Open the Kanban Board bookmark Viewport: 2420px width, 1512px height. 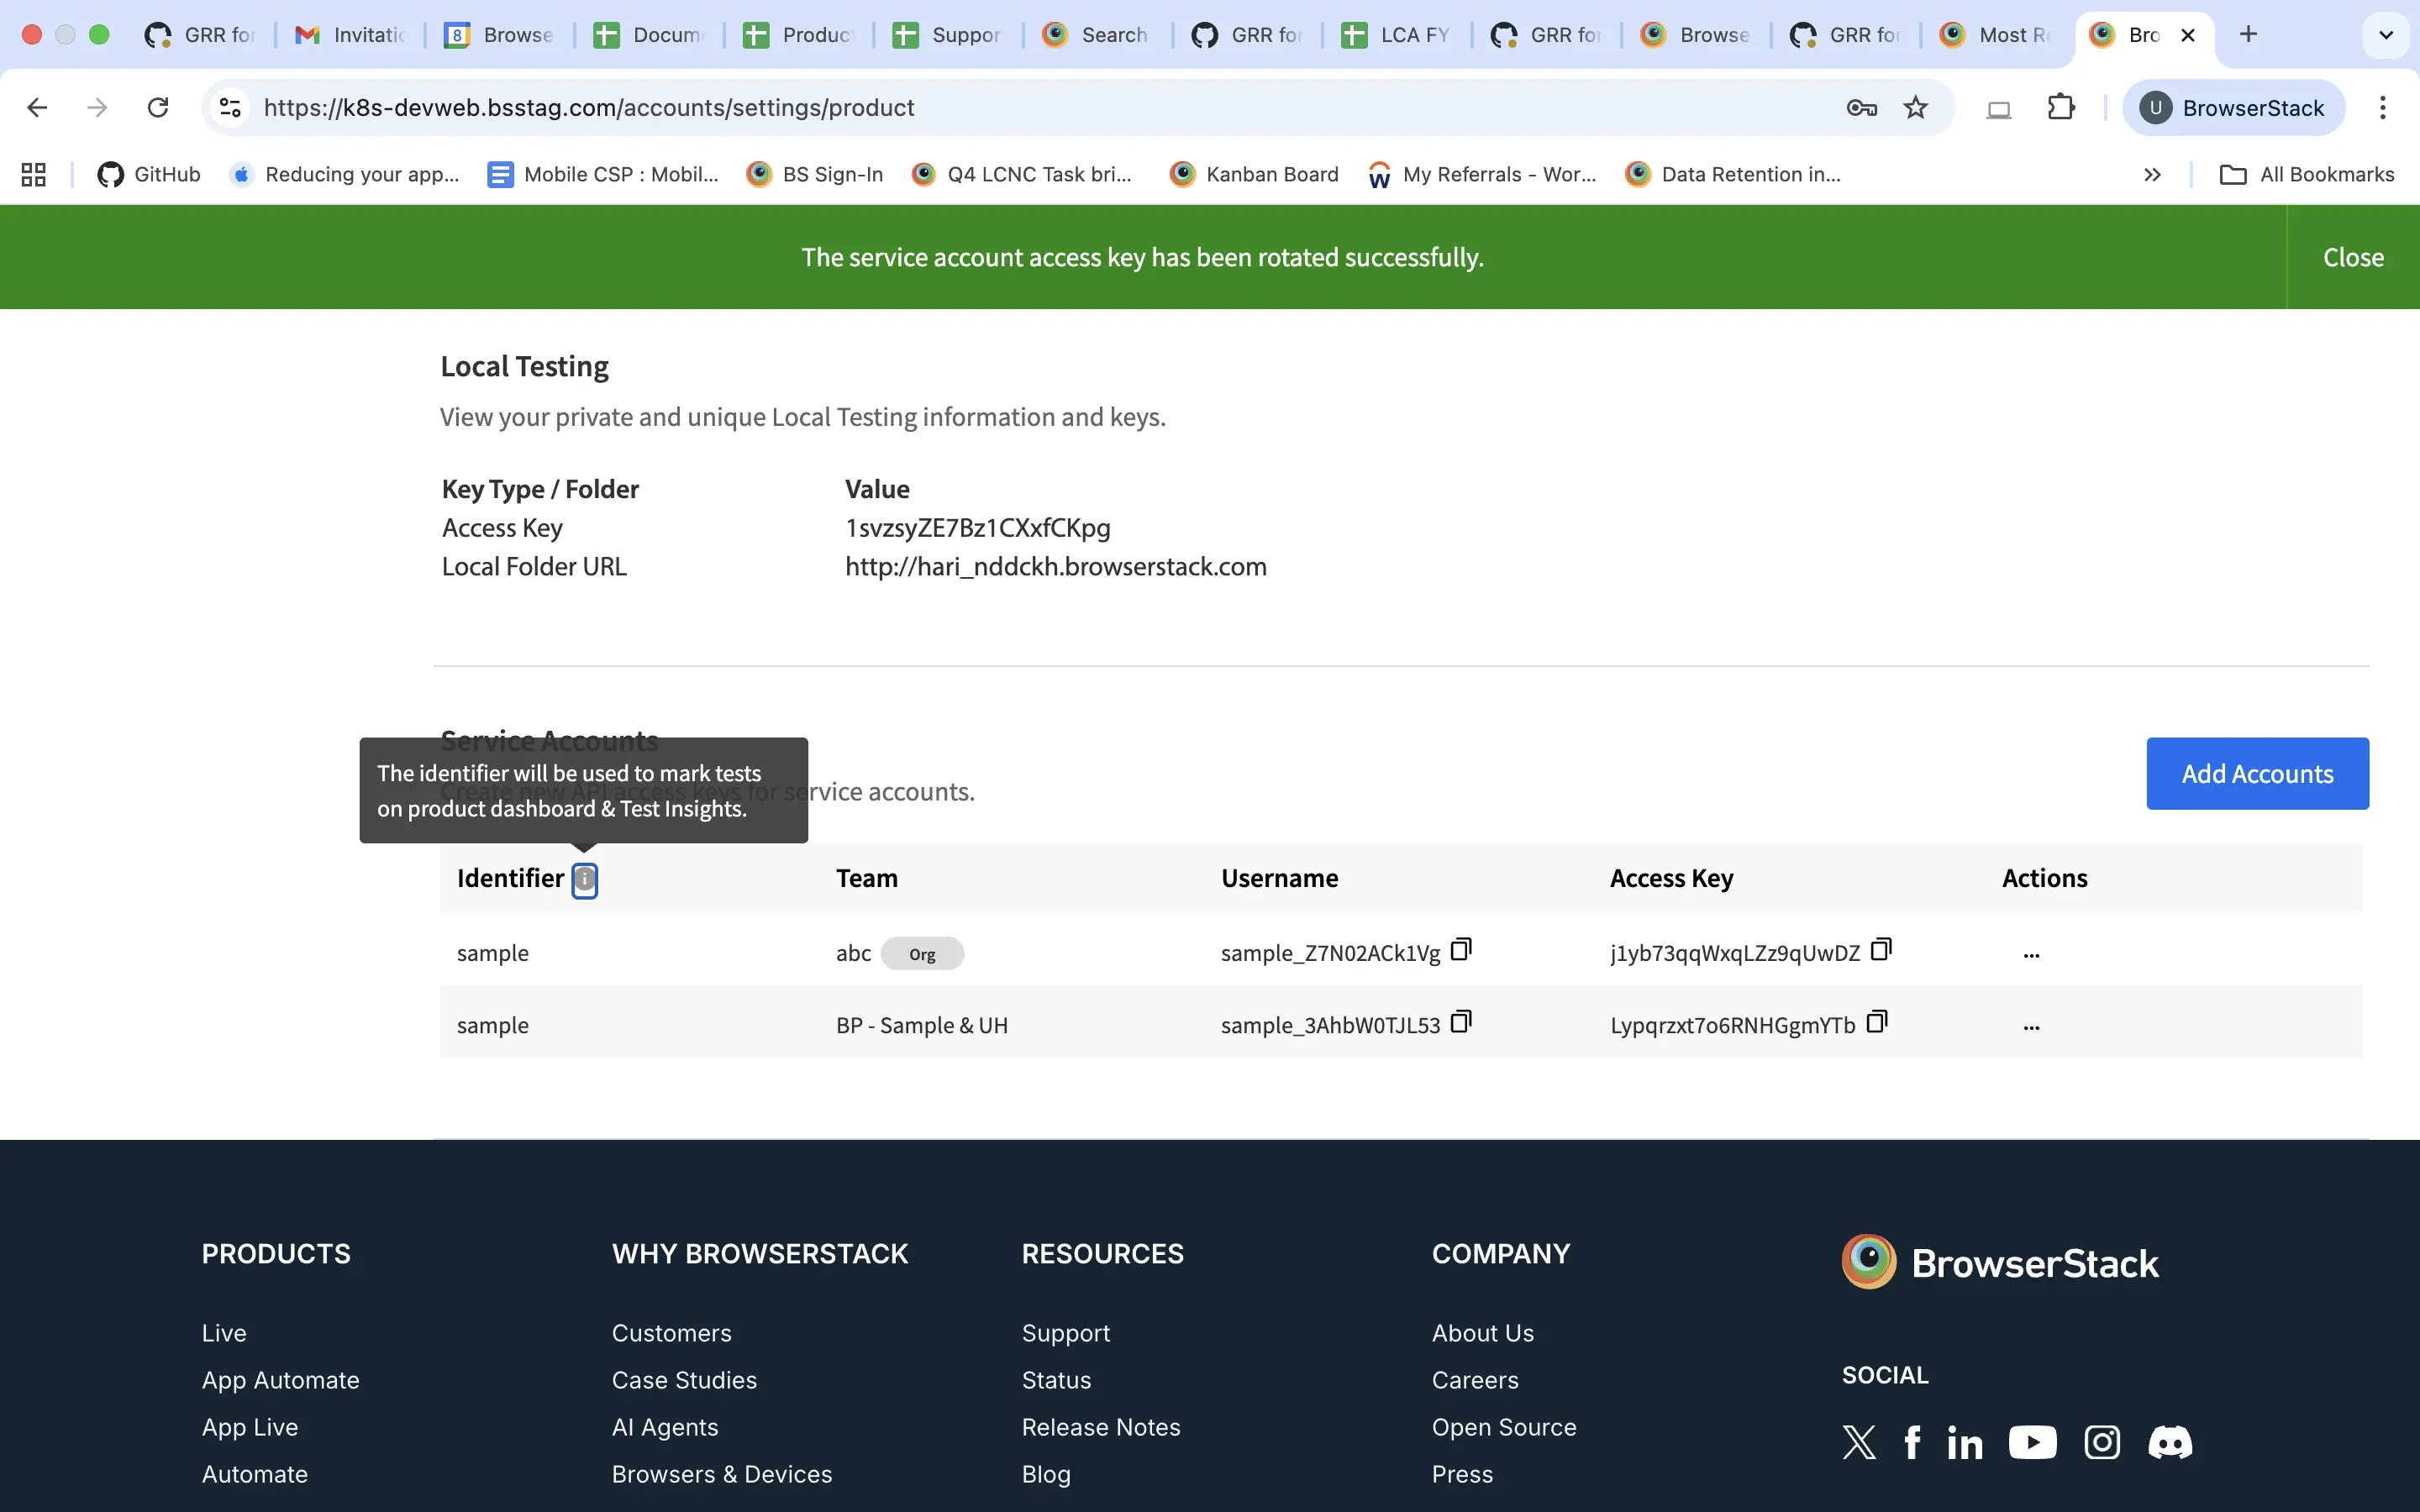[1253, 173]
